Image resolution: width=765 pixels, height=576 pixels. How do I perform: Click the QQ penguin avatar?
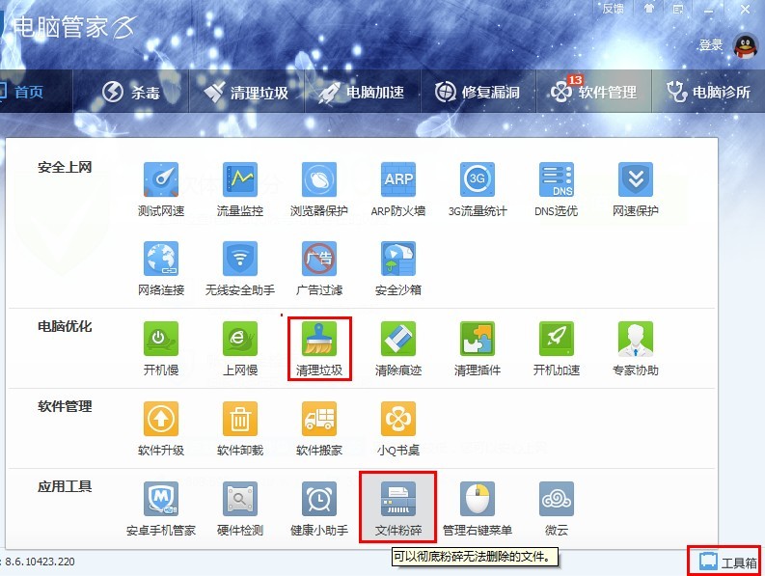(x=746, y=46)
